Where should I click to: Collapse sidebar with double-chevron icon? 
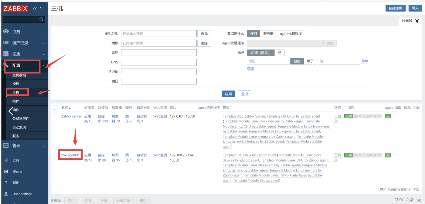pos(35,9)
